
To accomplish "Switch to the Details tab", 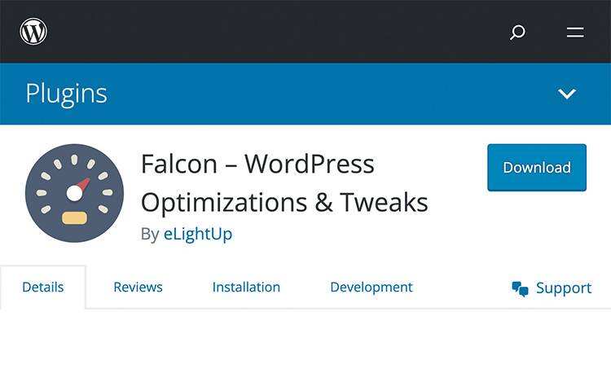I will pyautogui.click(x=42, y=287).
